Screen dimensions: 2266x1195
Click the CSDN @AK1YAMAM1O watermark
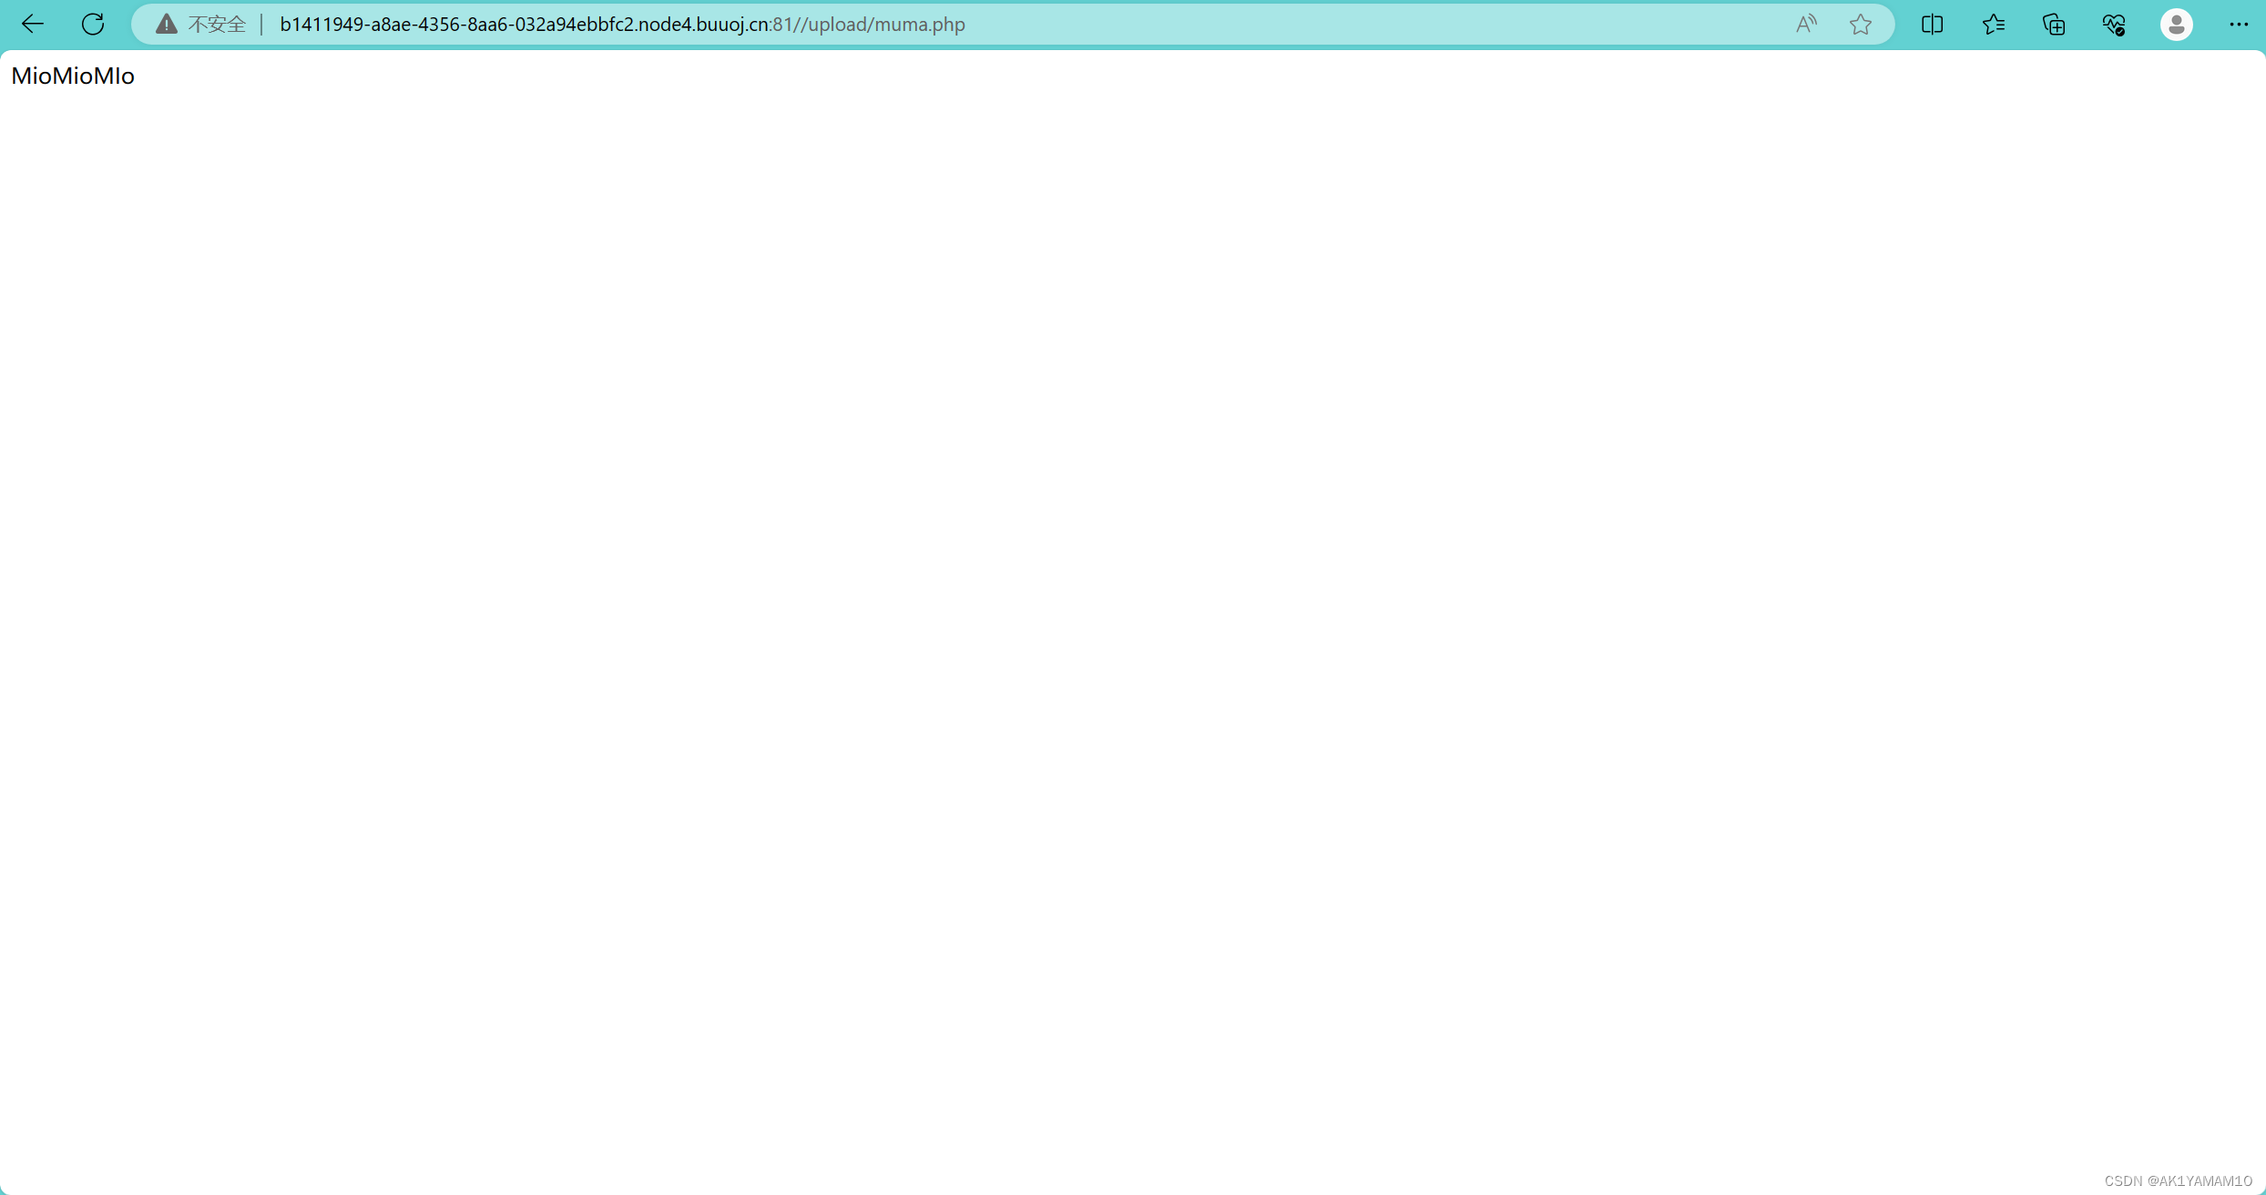click(x=2178, y=1180)
